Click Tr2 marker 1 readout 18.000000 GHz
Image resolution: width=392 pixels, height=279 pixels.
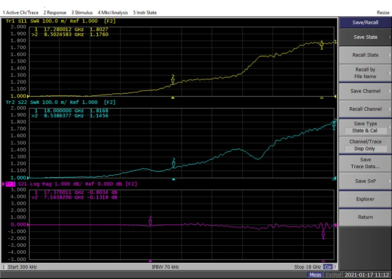[71, 111]
